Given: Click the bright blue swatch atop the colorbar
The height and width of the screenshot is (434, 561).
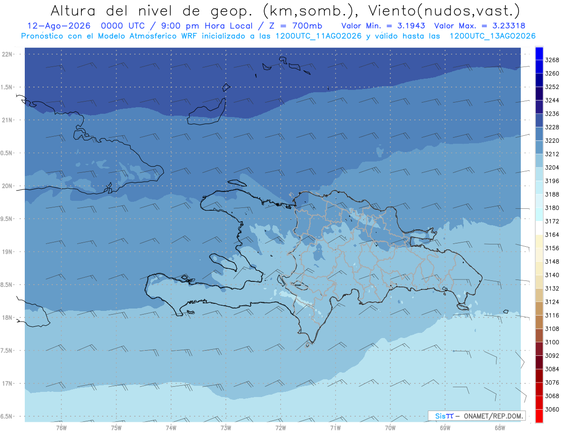Looking at the screenshot, I should 539,53.
